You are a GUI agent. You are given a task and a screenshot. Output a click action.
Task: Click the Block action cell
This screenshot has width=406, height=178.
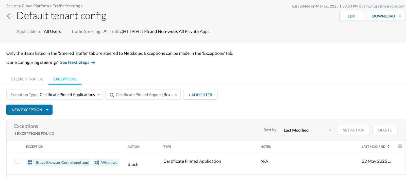[133, 164]
